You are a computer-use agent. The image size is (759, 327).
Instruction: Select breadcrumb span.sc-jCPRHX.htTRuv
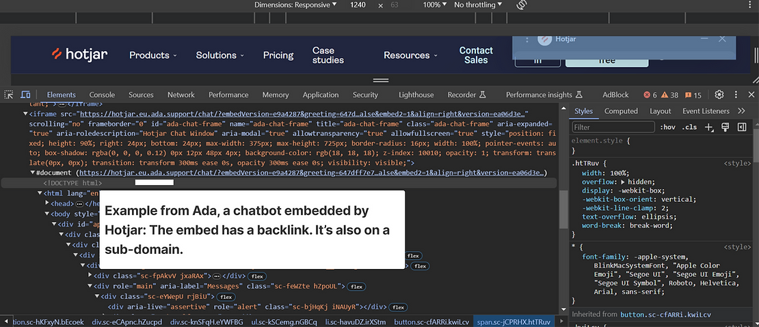click(x=514, y=322)
